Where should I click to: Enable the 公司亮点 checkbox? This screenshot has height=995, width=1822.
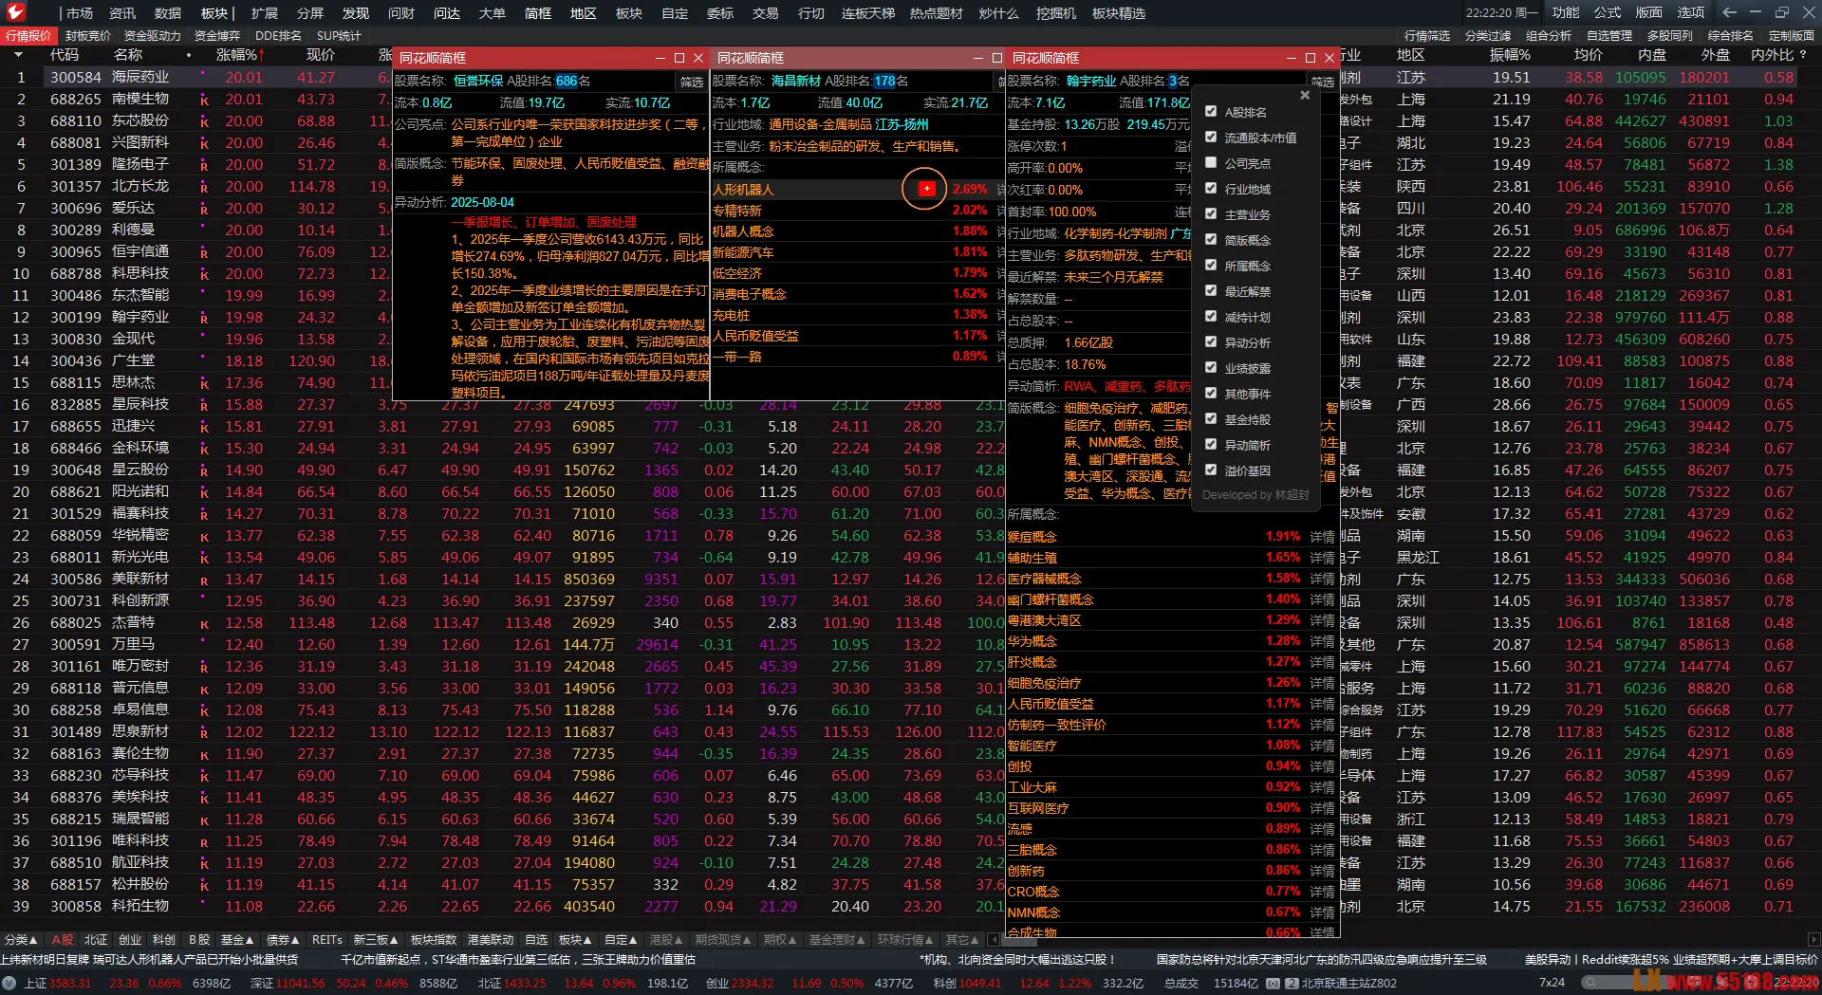1211,163
